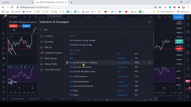Lock all drawing tools

pyautogui.click(x=4, y=87)
